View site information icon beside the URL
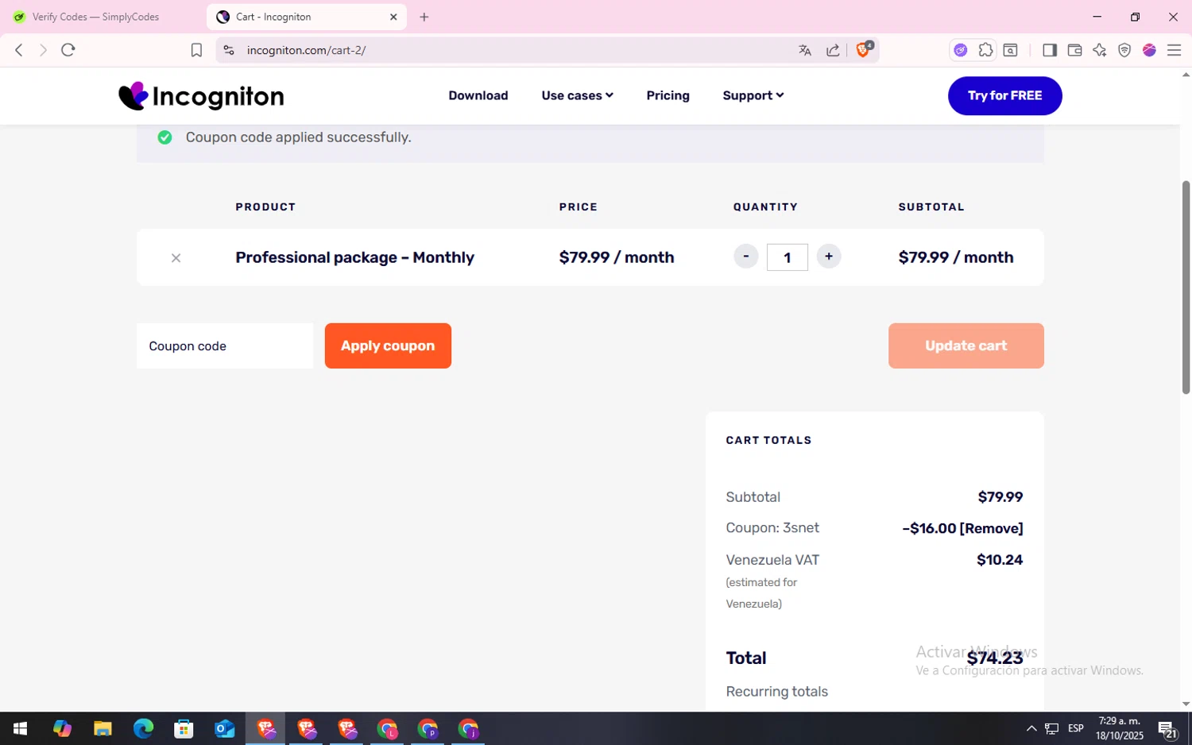1192x745 pixels. 229,50
